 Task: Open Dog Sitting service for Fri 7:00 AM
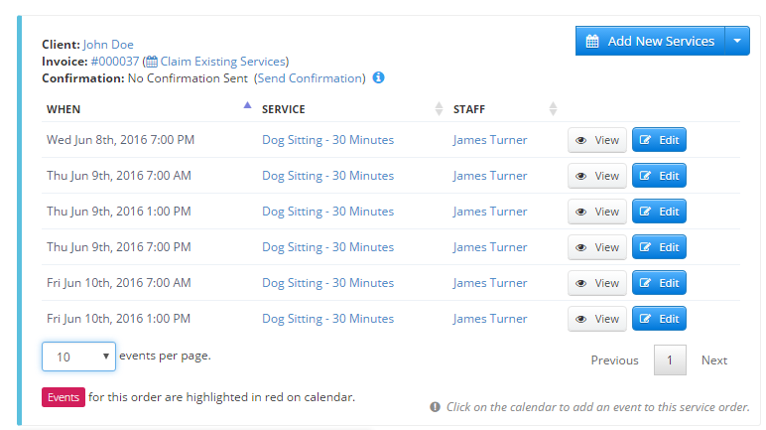coord(327,283)
